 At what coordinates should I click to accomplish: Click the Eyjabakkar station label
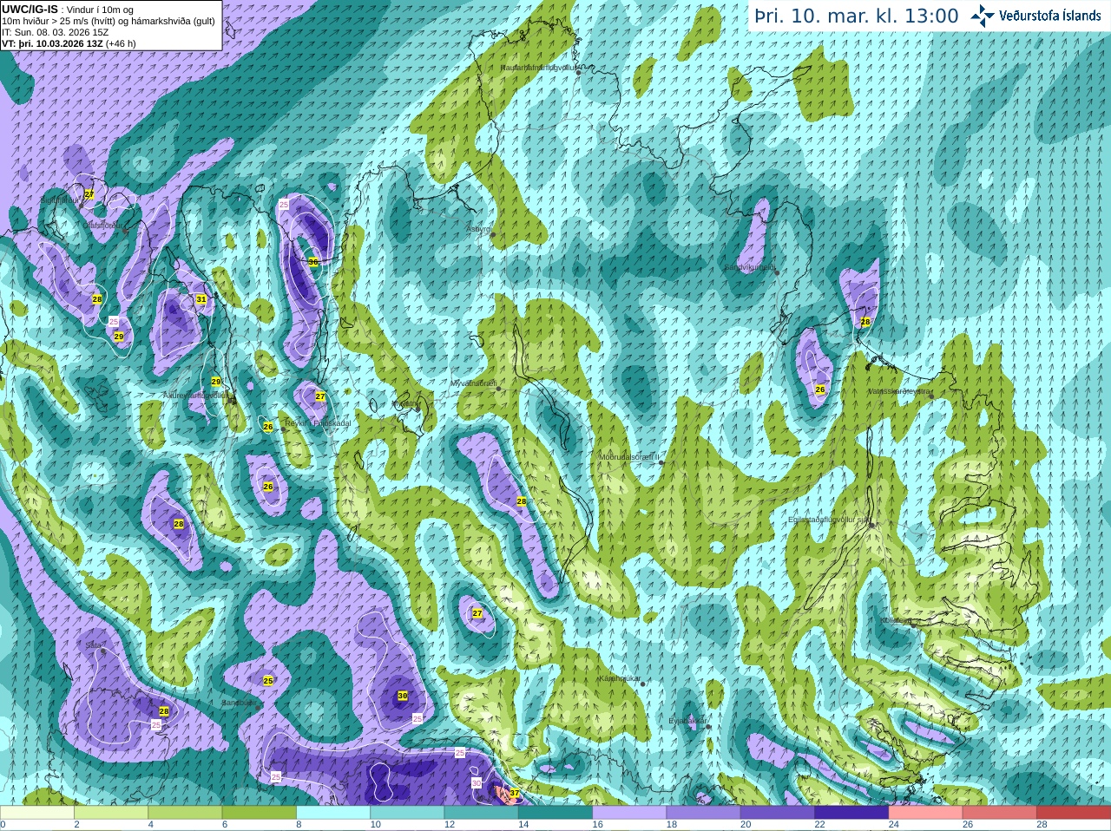pyautogui.click(x=686, y=720)
